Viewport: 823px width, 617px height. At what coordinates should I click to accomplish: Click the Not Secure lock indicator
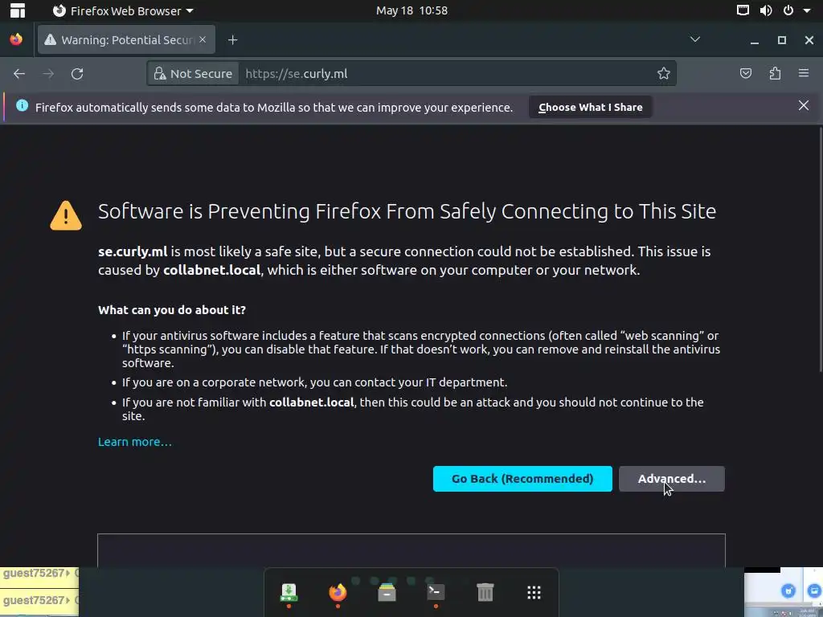pyautogui.click(x=193, y=74)
